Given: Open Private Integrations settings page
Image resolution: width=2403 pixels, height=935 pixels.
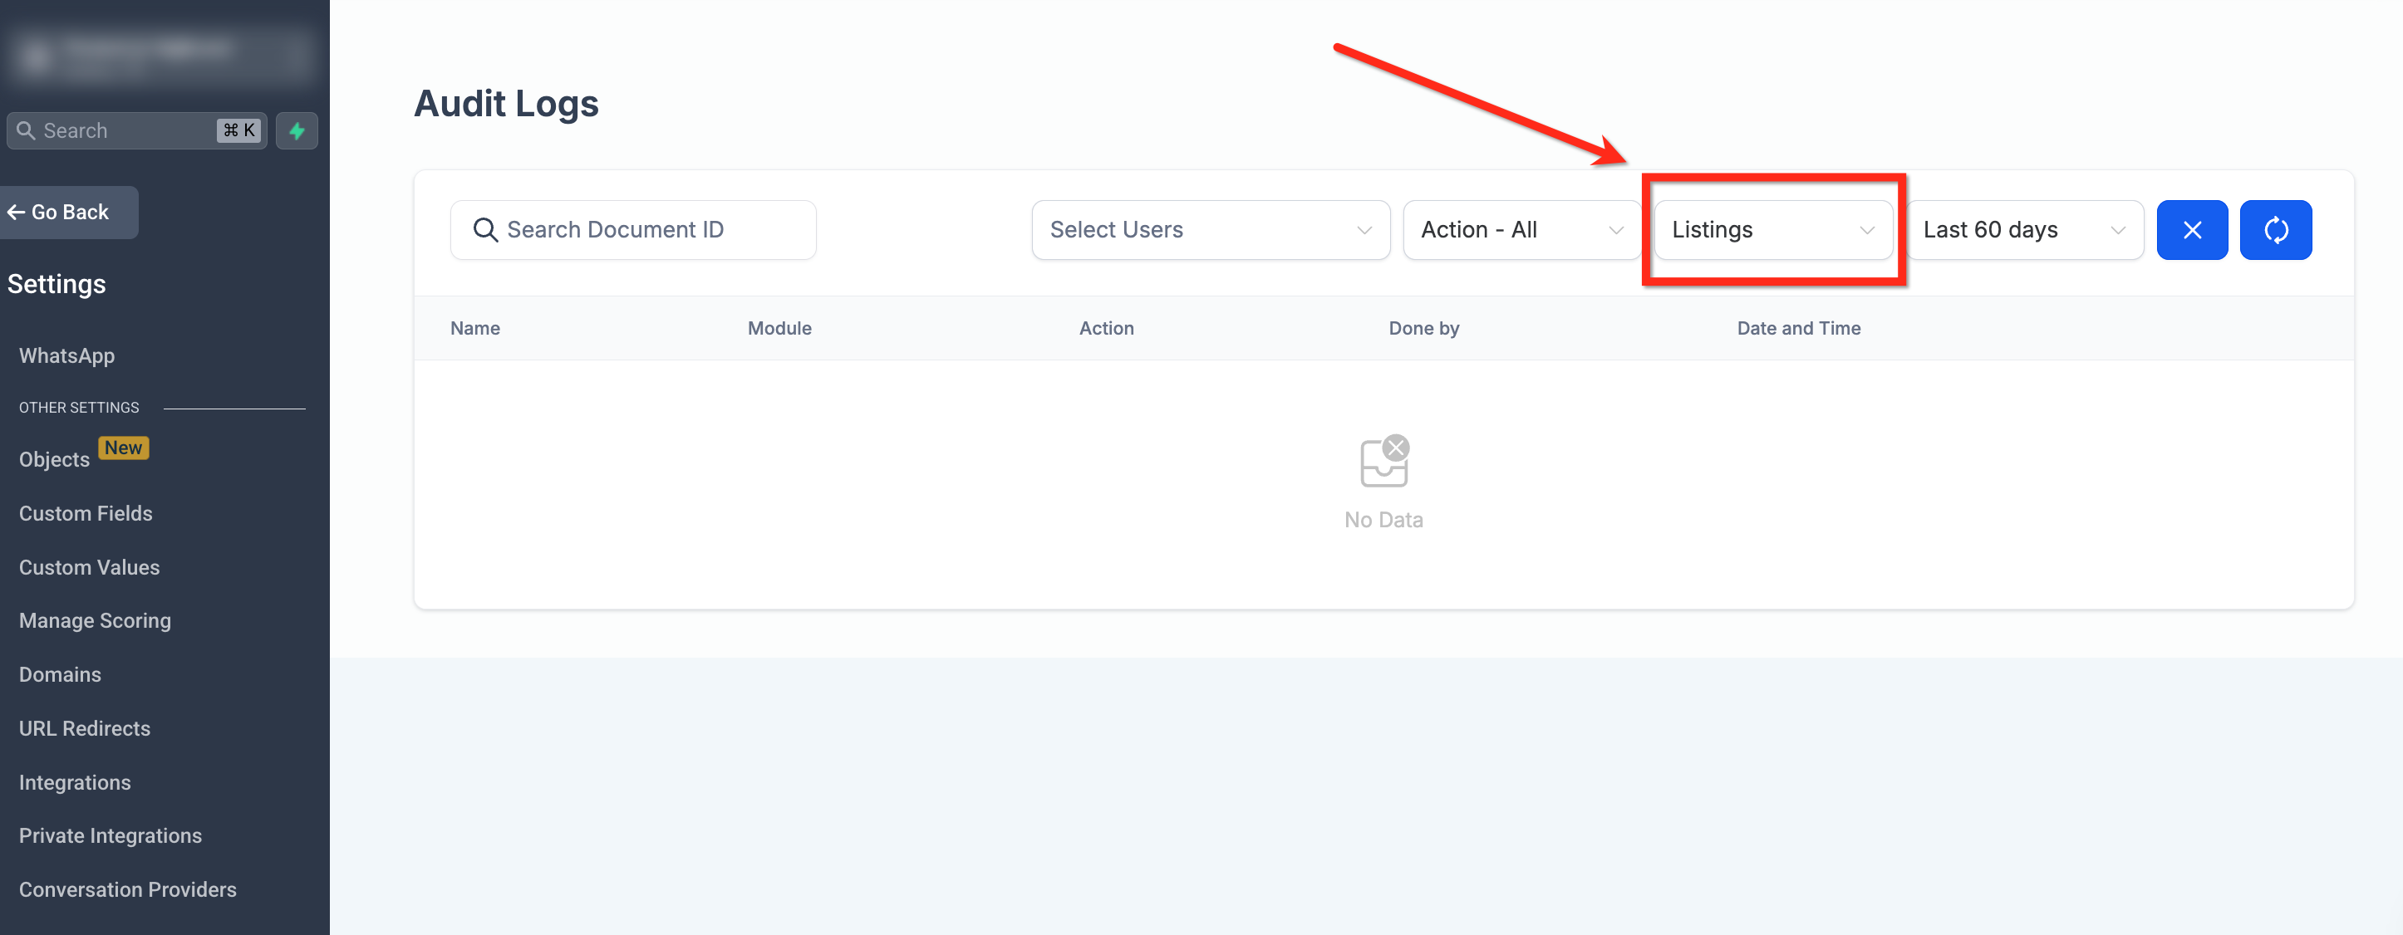Looking at the screenshot, I should [x=110, y=835].
